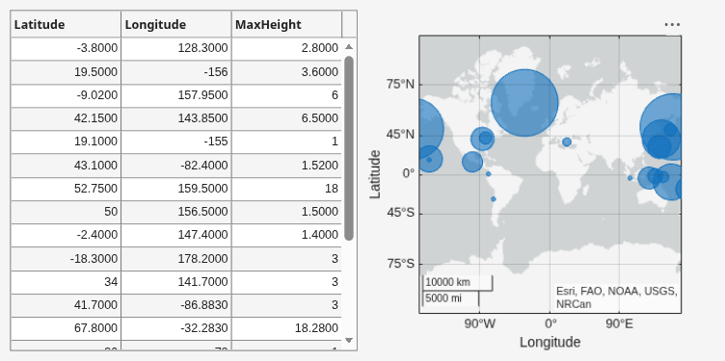Select the latitude cell -9.0200
Screen dimensions: 725x361
pyautogui.click(x=66, y=95)
